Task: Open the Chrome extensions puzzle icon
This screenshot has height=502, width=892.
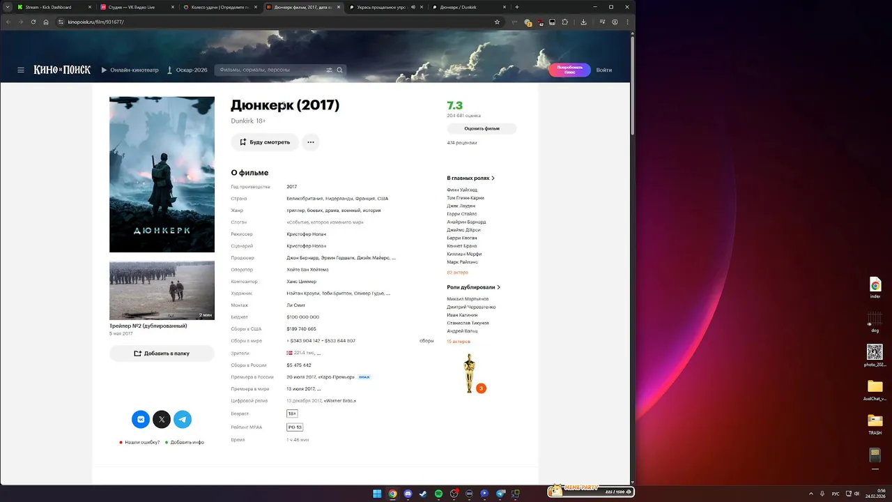Action: (x=565, y=22)
